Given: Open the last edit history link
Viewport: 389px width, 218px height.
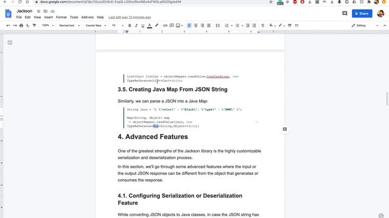Looking at the screenshot, I should click(x=129, y=18).
